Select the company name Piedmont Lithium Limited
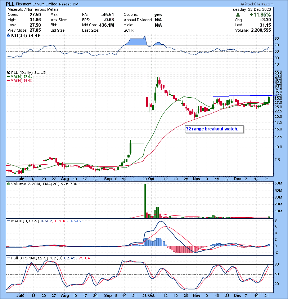288x299 pixels. (x=37, y=4)
